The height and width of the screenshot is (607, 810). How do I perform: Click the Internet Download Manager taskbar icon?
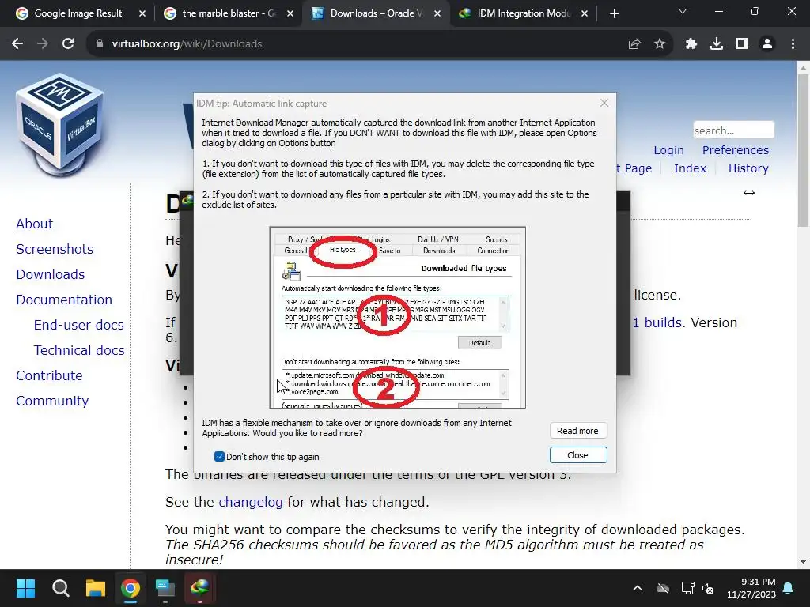point(200,588)
